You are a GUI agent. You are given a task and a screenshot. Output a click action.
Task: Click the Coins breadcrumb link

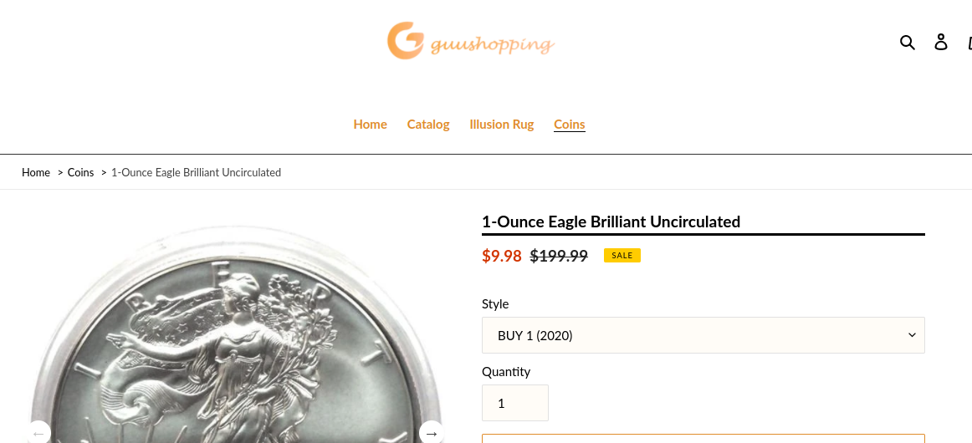80,173
